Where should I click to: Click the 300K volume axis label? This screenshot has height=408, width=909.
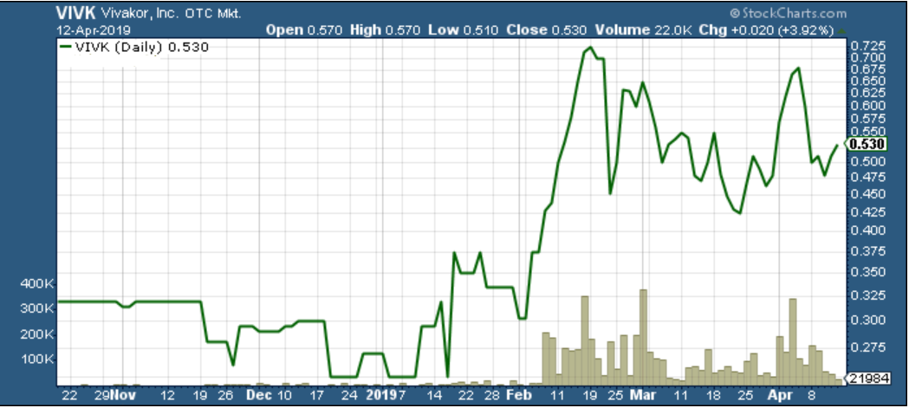[39, 309]
